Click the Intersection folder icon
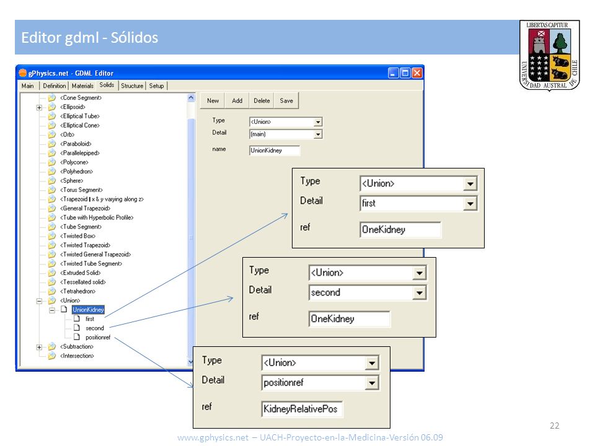 [x=52, y=356]
